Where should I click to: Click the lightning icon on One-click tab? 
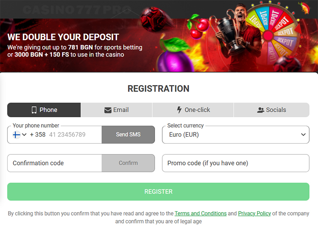180,110
